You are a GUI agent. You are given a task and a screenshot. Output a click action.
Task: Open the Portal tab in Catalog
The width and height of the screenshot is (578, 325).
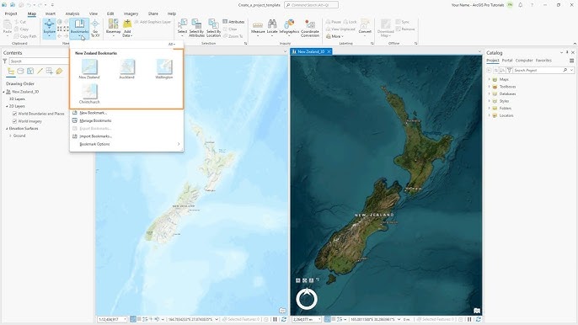tap(507, 61)
